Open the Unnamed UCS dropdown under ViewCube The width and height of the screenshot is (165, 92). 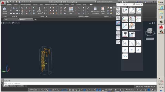[150, 39]
